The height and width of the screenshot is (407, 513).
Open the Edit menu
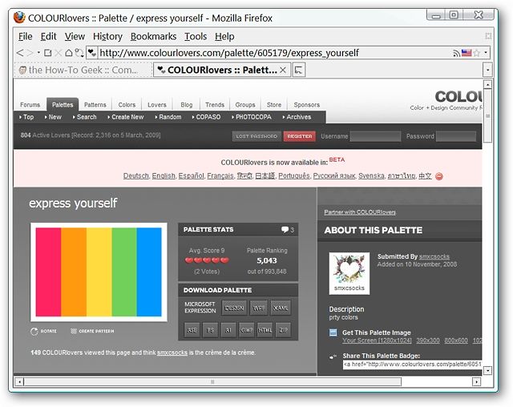pyautogui.click(x=48, y=36)
